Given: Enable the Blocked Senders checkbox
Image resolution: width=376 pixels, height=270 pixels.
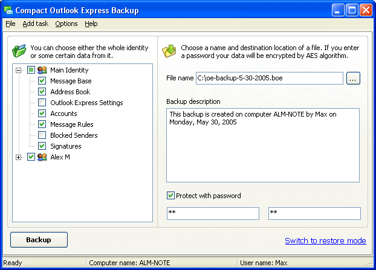Looking at the screenshot, I should coord(42,135).
